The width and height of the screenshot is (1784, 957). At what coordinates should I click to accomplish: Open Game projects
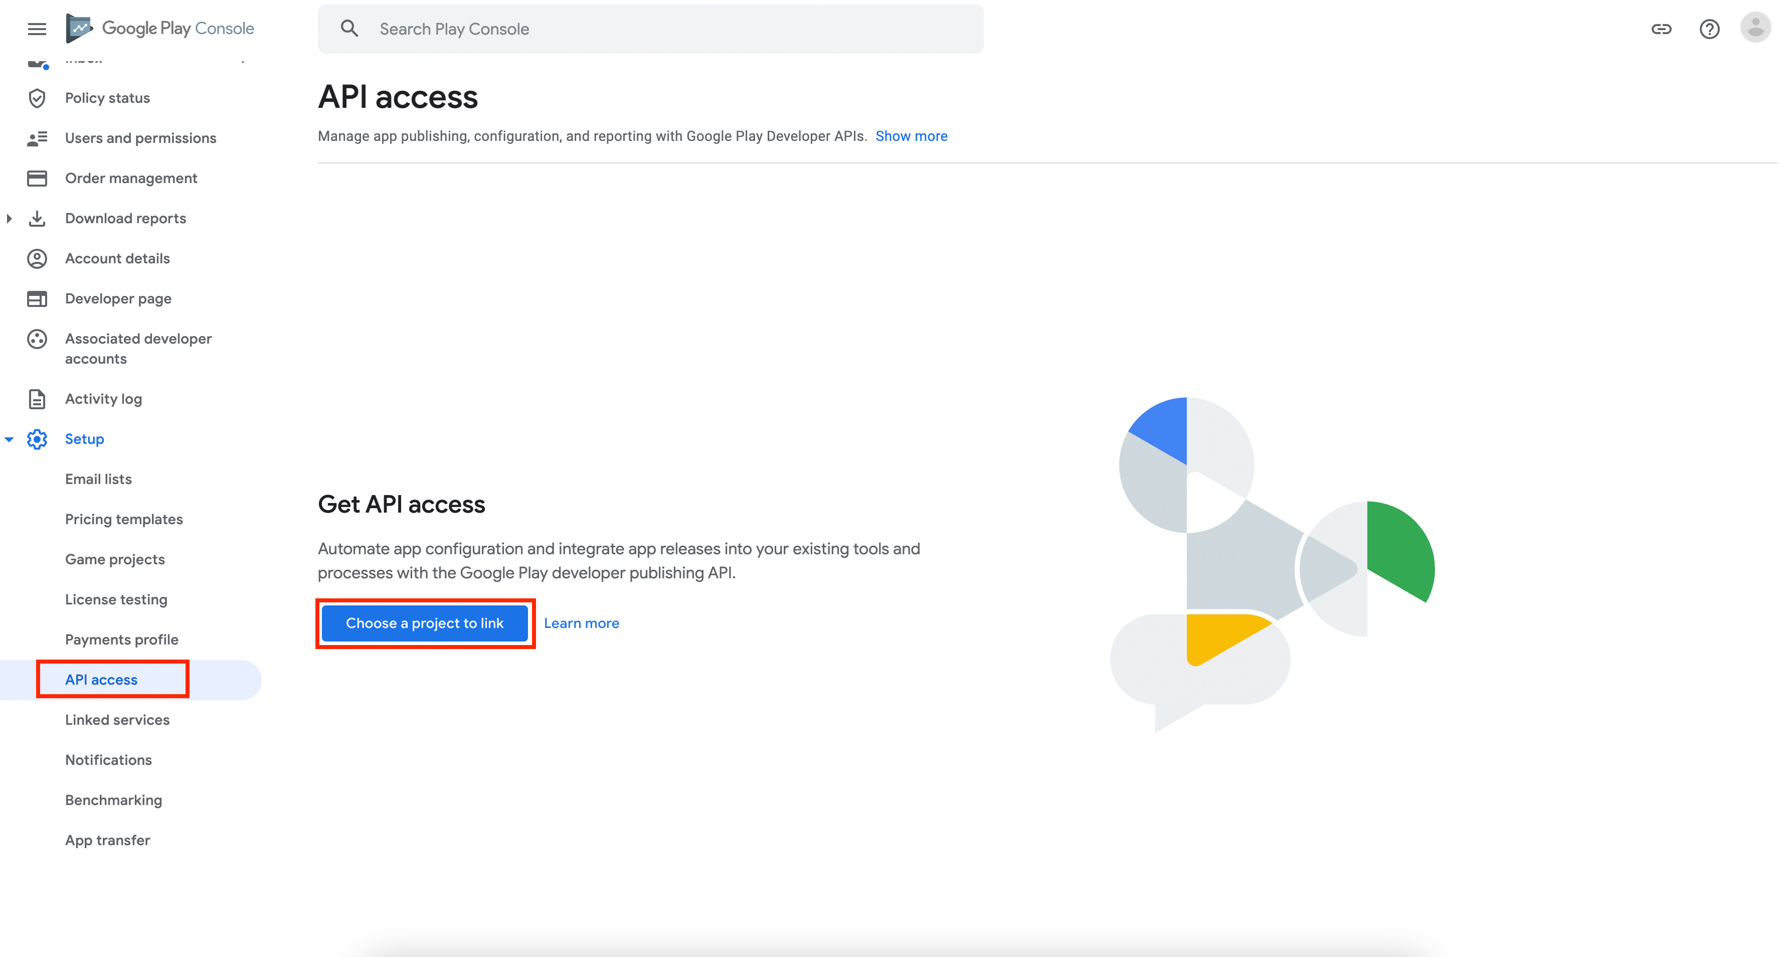(x=115, y=560)
